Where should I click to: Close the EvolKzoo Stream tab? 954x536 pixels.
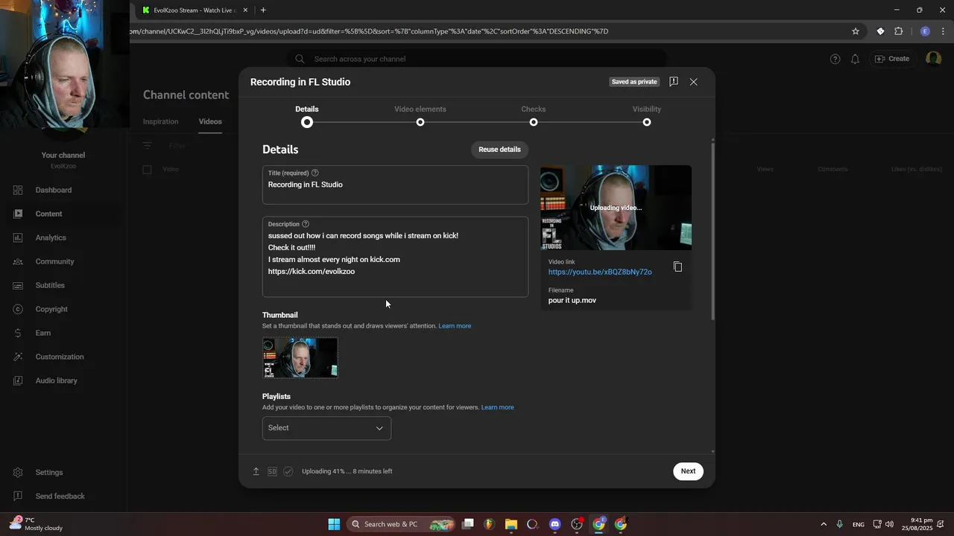(x=245, y=10)
